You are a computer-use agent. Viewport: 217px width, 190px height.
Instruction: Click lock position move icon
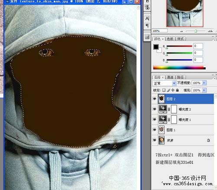(x=173, y=90)
